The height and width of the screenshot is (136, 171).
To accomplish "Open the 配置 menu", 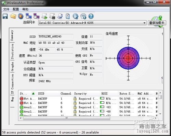I will click(x=16, y=9).
